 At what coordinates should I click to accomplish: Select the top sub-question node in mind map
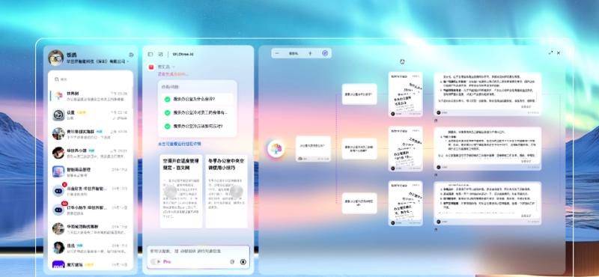[x=359, y=94]
